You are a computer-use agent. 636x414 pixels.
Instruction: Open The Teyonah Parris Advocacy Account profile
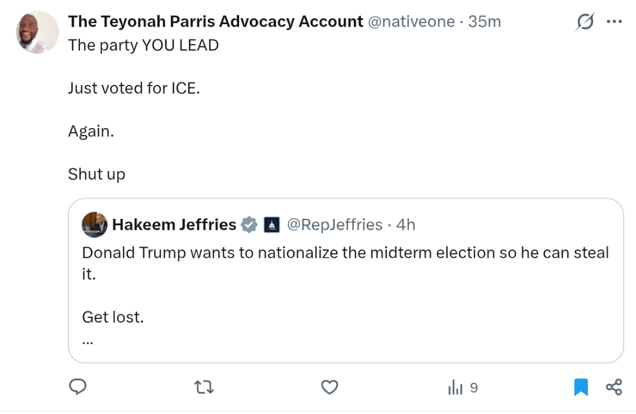[x=216, y=22]
